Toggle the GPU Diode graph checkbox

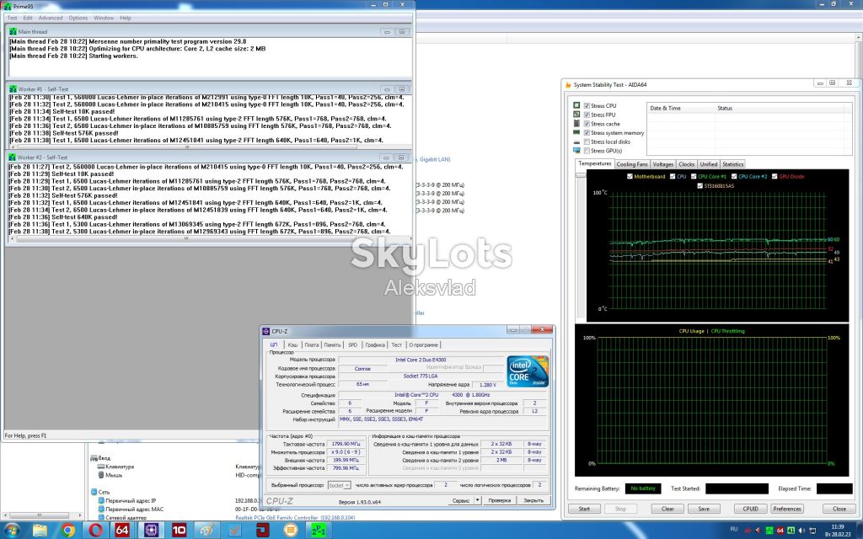point(775,177)
